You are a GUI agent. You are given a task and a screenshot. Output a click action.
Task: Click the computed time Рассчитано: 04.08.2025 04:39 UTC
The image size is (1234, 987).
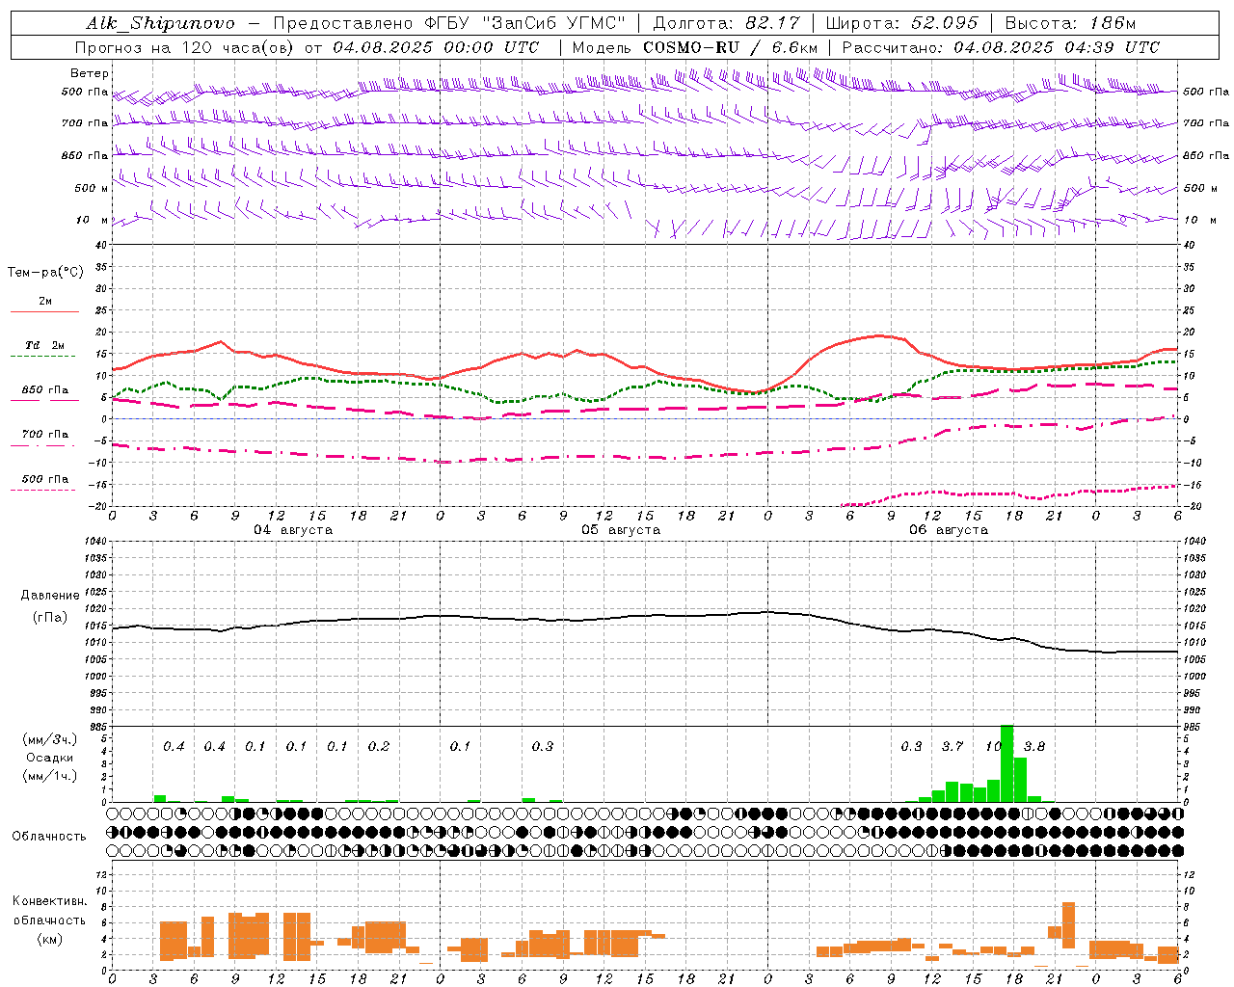click(x=1001, y=47)
